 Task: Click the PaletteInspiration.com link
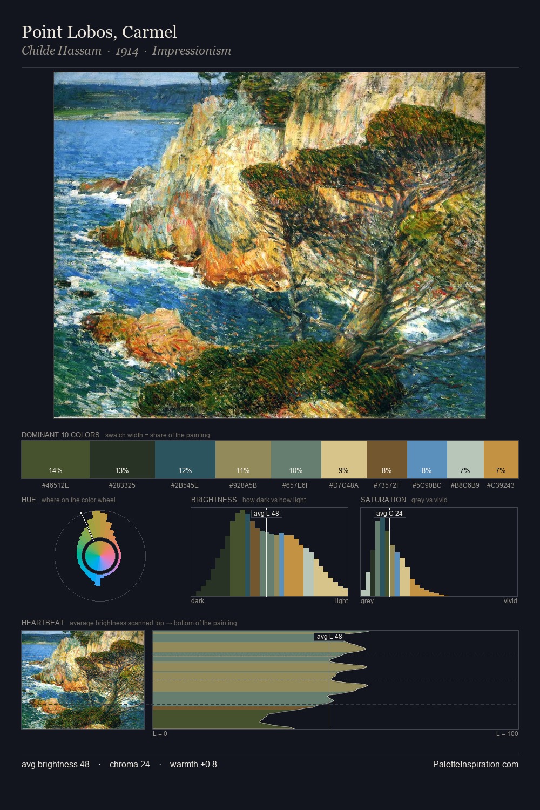pyautogui.click(x=476, y=764)
